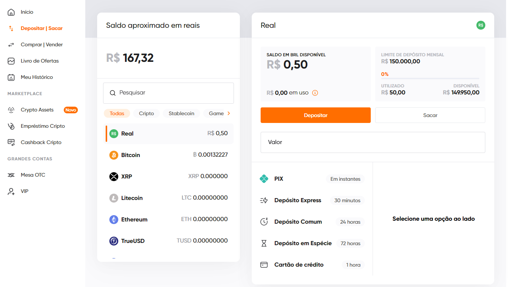The image size is (512, 287).
Task: Open Início in the sidebar
Action: point(27,12)
